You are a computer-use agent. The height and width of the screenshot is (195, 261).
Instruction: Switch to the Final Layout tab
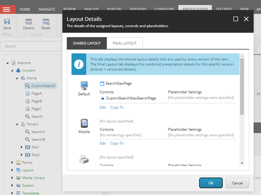pos(125,43)
